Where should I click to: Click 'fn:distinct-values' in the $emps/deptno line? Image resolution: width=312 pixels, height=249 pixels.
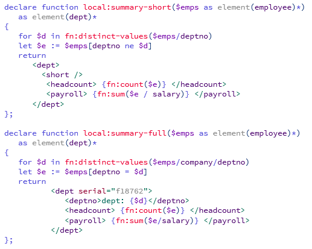pyautogui.click(x=106, y=36)
